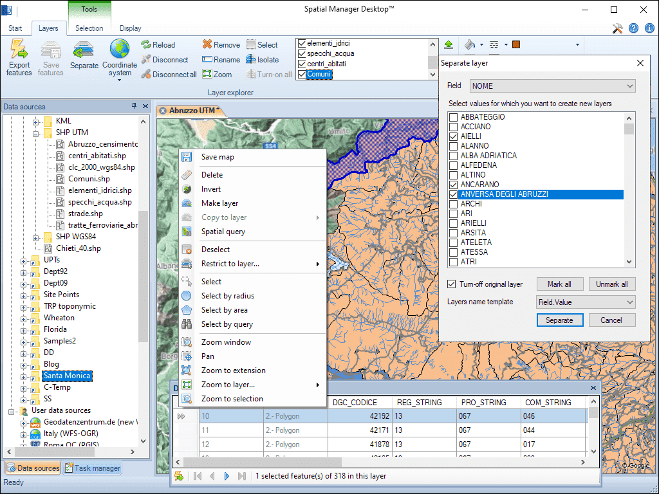
Task: Toggle the Comuni layer checkbox
Action: coord(301,75)
